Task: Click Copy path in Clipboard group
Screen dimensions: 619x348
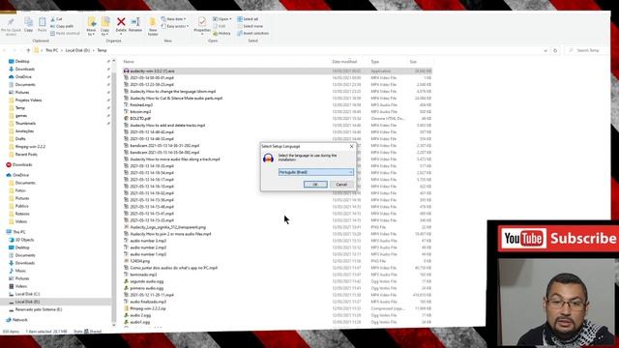Action: [x=62, y=26]
